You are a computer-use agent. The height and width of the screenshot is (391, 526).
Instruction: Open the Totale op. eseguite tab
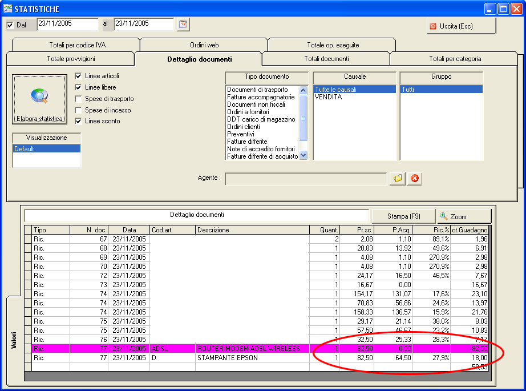click(x=333, y=45)
